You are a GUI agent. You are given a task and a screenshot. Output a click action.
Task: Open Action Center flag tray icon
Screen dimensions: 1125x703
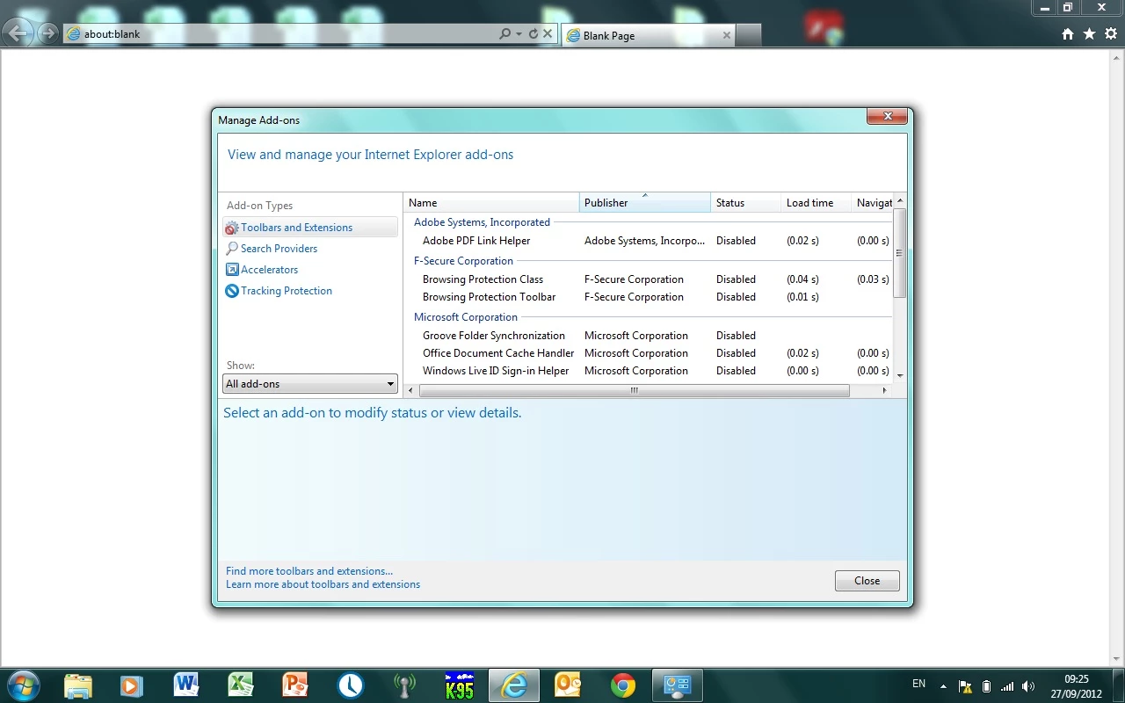[x=965, y=686]
